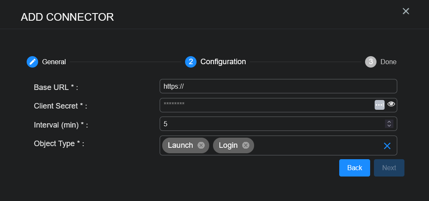This screenshot has height=201, width=429.
Task: Click into the Base URL field
Action: (278, 86)
